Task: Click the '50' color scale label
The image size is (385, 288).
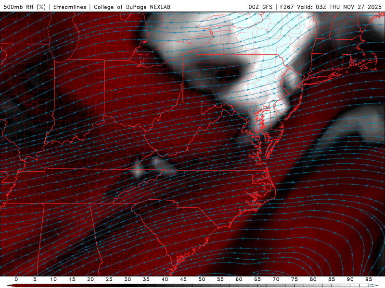Action: tap(202, 279)
